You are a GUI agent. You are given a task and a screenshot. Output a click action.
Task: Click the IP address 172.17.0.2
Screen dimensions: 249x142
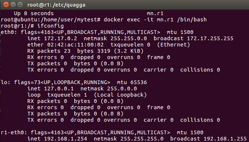[61, 38]
